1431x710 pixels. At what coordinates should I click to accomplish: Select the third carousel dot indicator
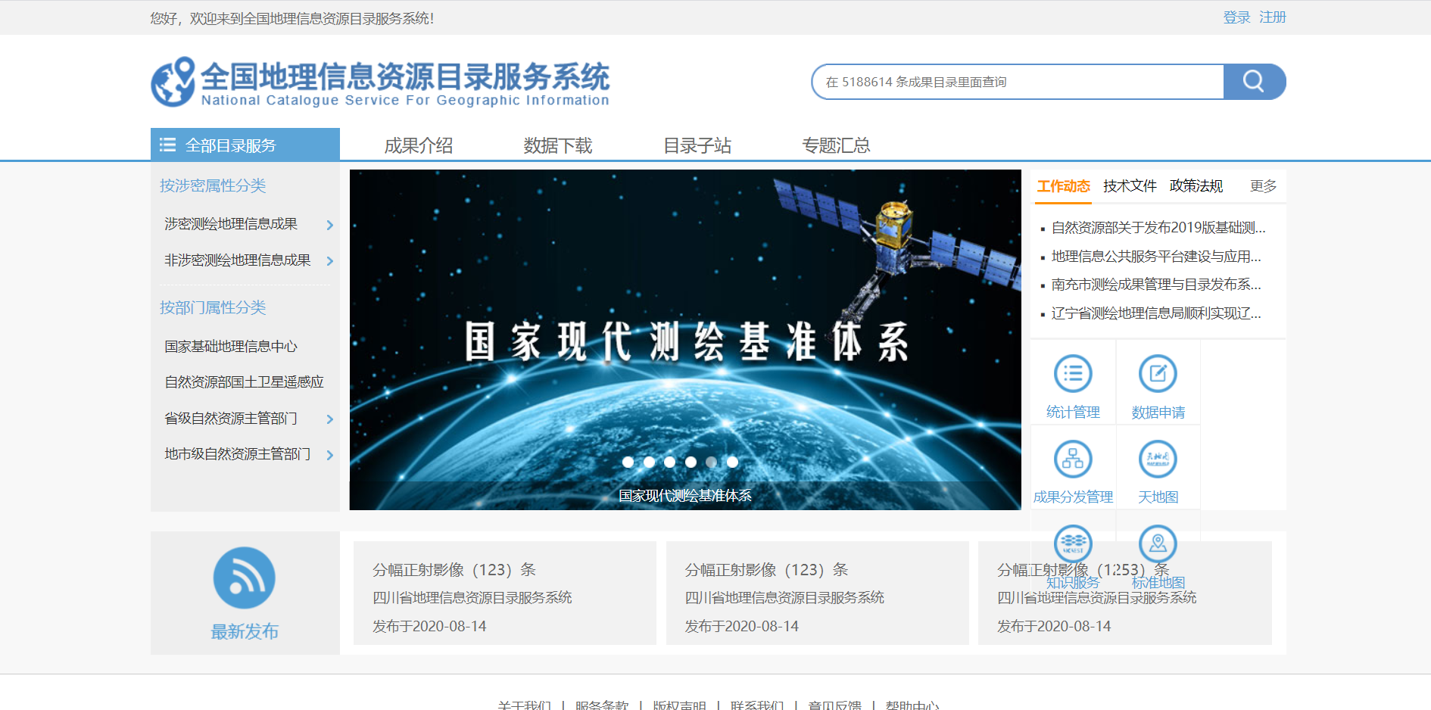pos(669,462)
